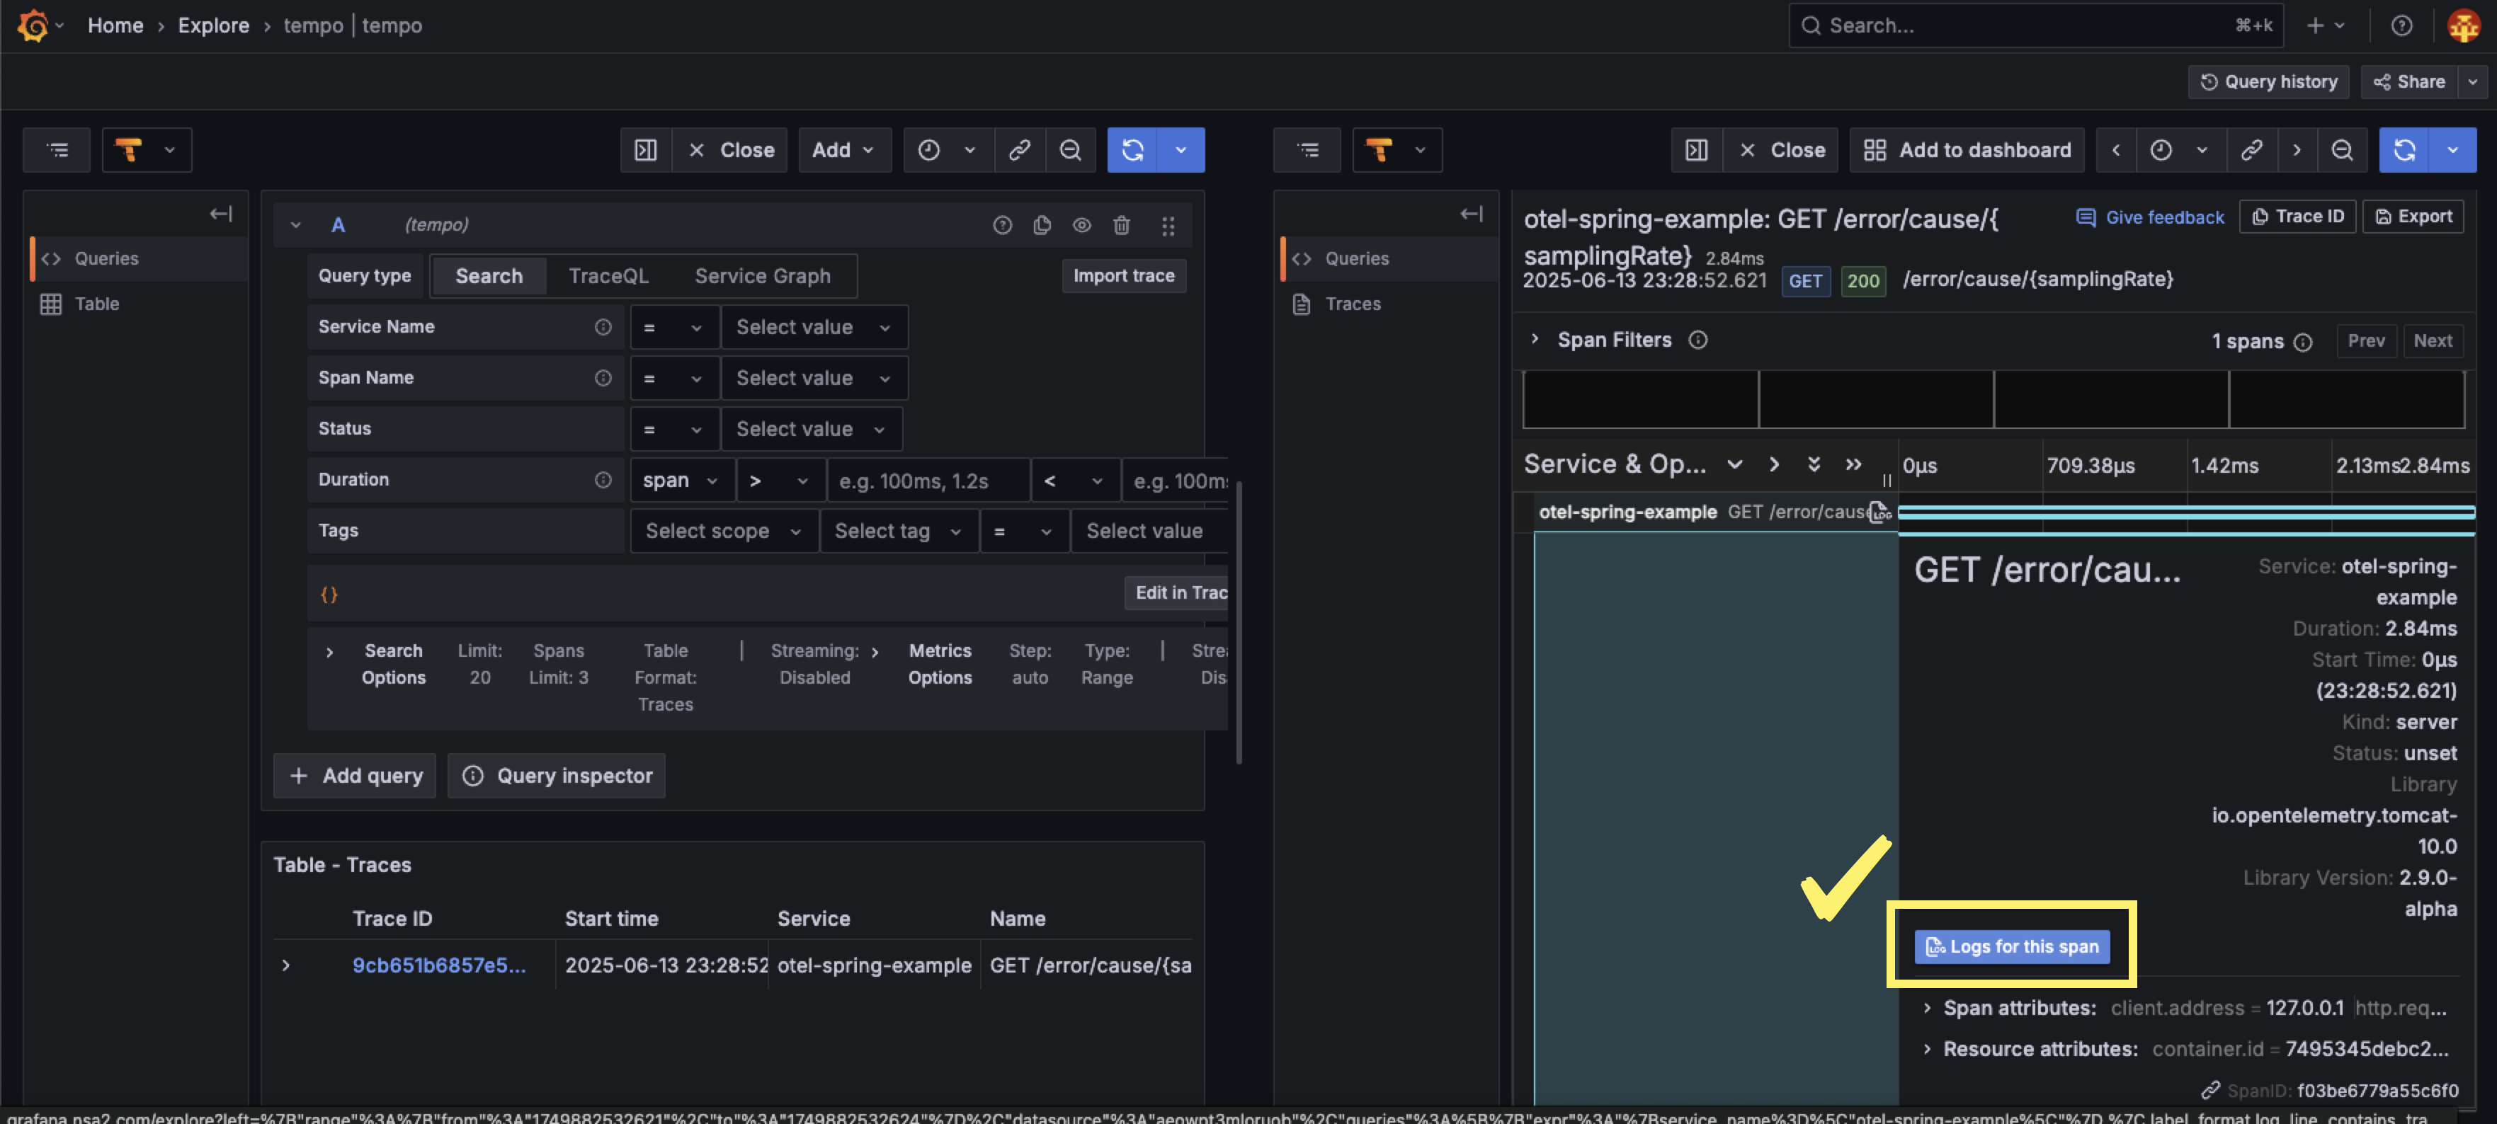This screenshot has width=2497, height=1124.
Task: Click Service Name info icon
Action: [603, 326]
